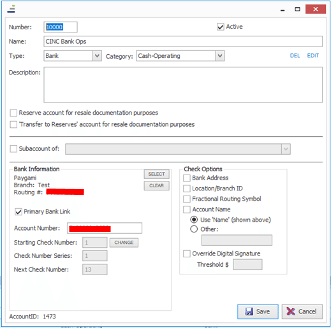331x328 pixels.
Task: Enable Bank Address check option
Action: 187,178
